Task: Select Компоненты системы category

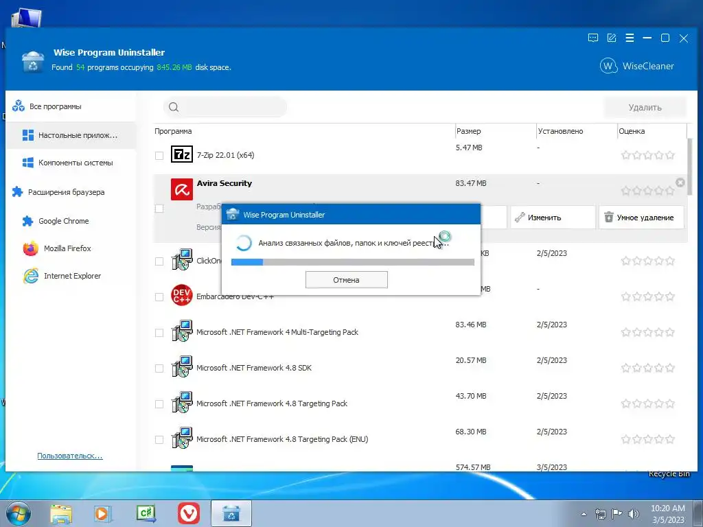Action: (x=71, y=163)
